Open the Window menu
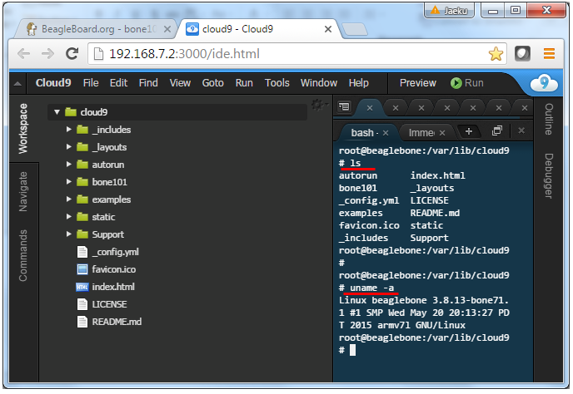573x394 pixels. (319, 83)
